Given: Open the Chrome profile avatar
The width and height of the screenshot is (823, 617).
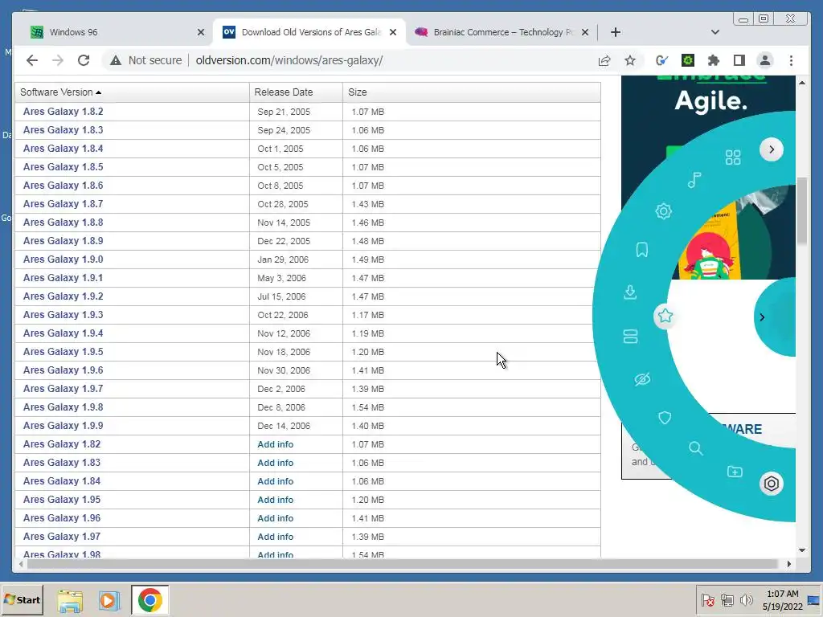Looking at the screenshot, I should (x=765, y=60).
